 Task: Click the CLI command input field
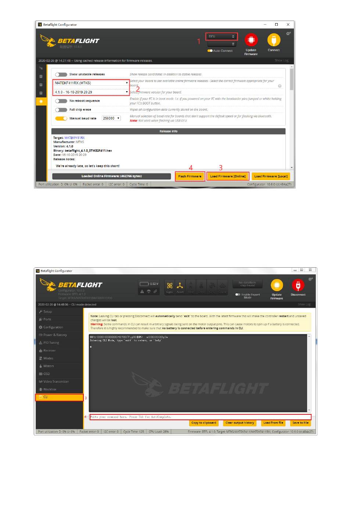(x=201, y=417)
